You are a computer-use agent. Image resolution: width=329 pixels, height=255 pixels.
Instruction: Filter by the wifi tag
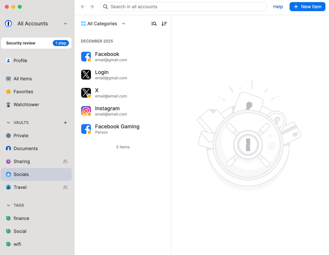pos(36,244)
